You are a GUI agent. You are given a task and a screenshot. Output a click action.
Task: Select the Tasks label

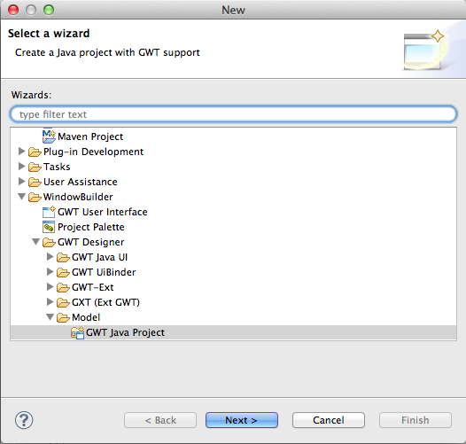[x=57, y=167]
